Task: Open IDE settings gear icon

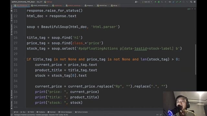Action: (195, 2)
